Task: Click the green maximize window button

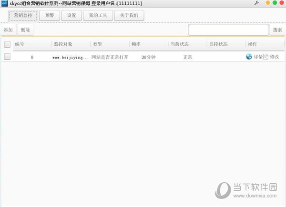Action: click(x=275, y=3)
